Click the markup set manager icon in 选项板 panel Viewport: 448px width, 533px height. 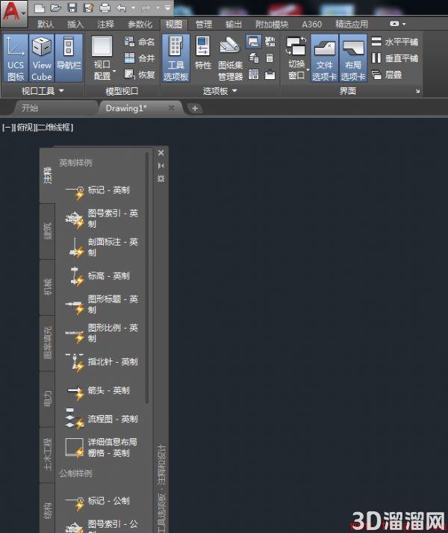[270, 42]
